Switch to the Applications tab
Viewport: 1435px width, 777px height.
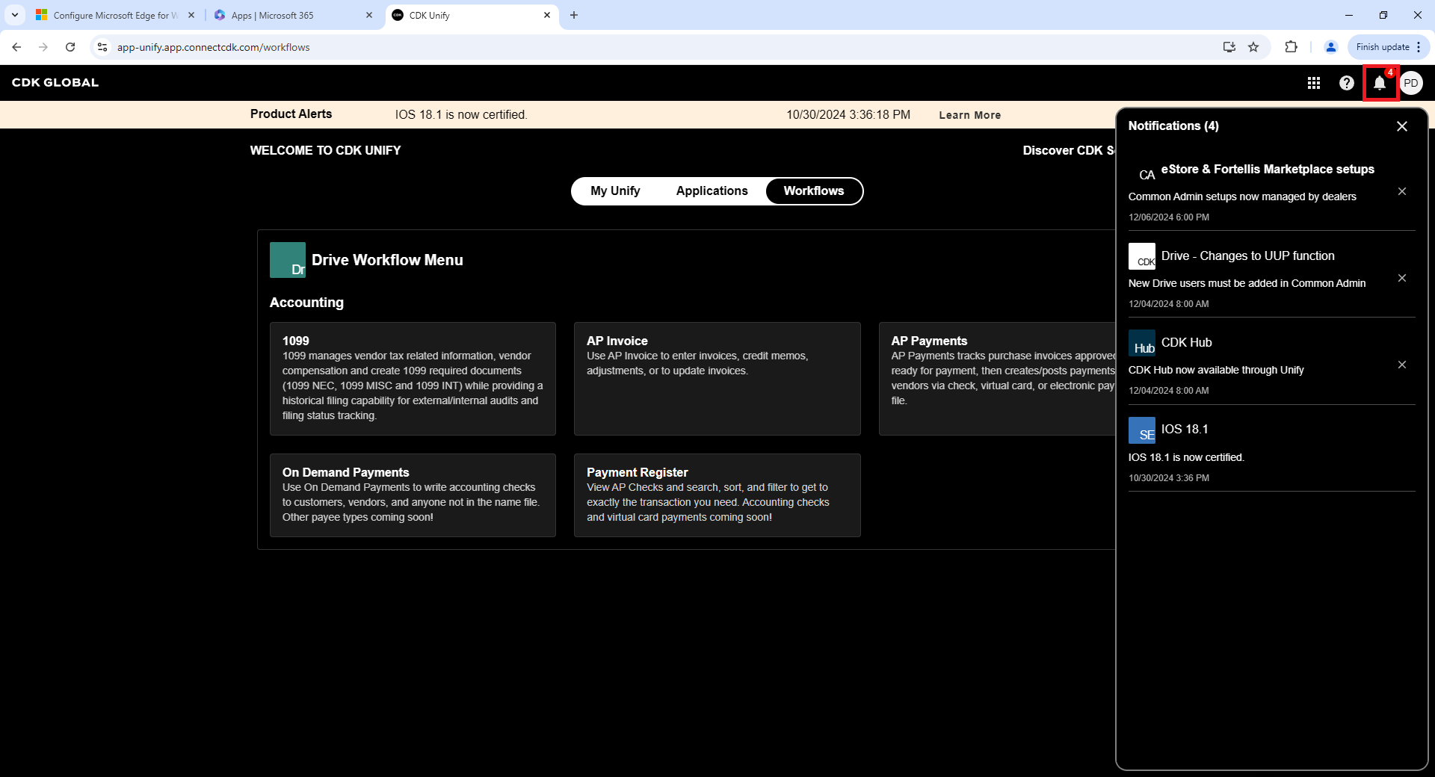tap(712, 191)
